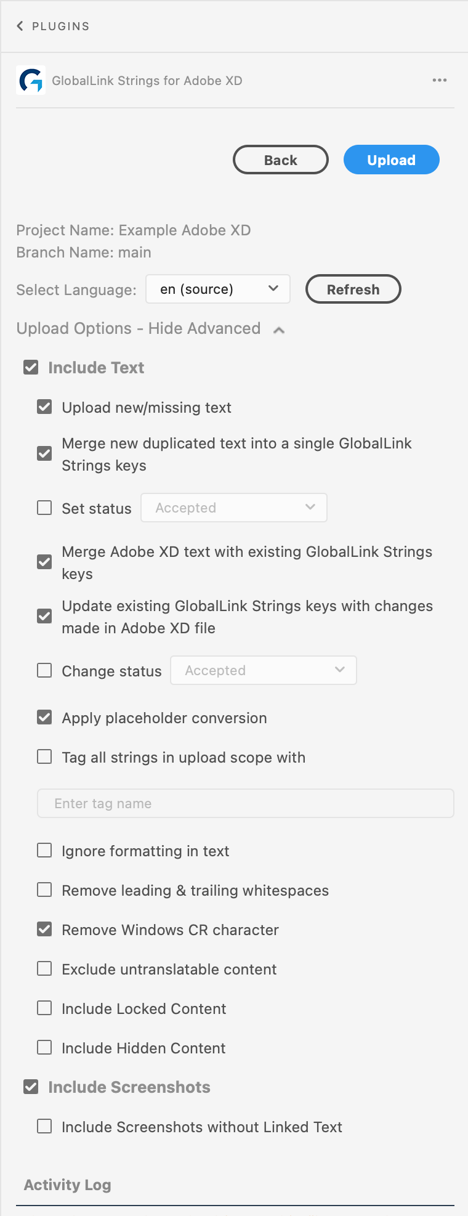Screen dimensions: 468x1216
Task: Open the three-dot plugin options menu
Action: (440, 80)
